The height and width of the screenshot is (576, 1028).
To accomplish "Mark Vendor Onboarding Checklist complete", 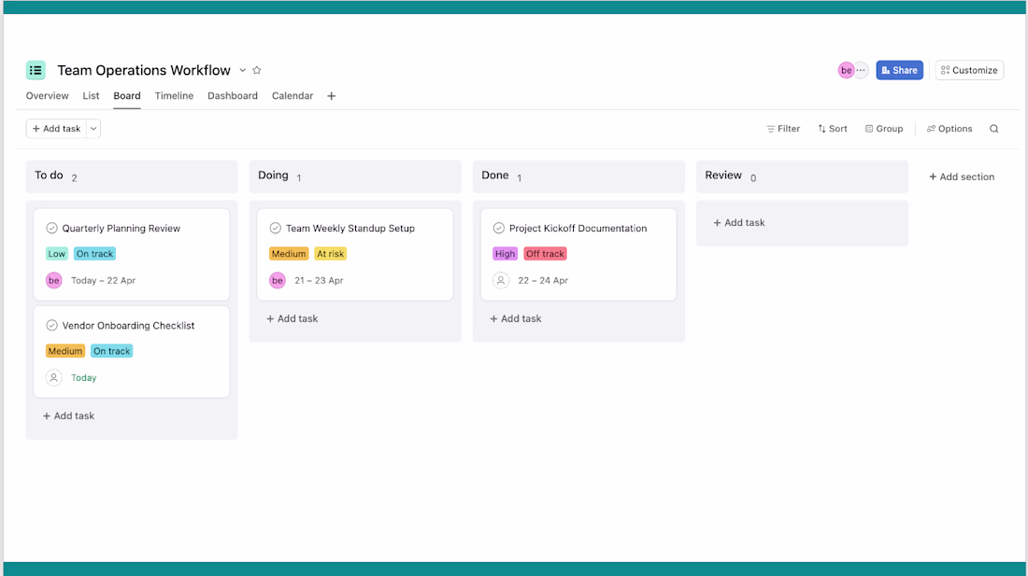I will tap(52, 326).
